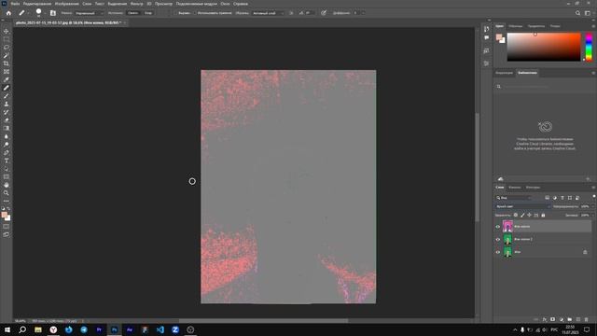
Task: Select the Move tool
Action: pos(7,31)
